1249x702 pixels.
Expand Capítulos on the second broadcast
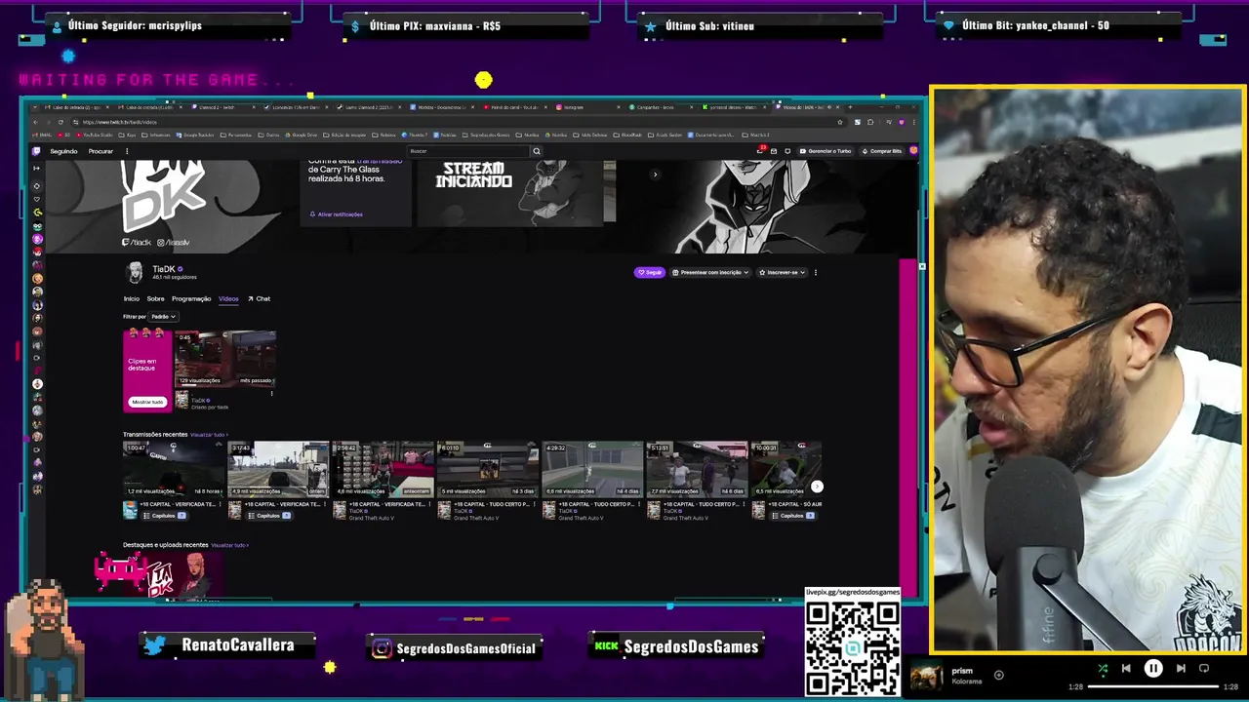(269, 516)
